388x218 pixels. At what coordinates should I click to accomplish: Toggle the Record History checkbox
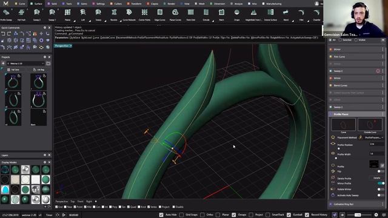(307, 215)
